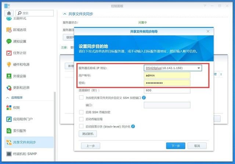
Task: Click the 闲置中 server status text
Action: tap(142, 23)
